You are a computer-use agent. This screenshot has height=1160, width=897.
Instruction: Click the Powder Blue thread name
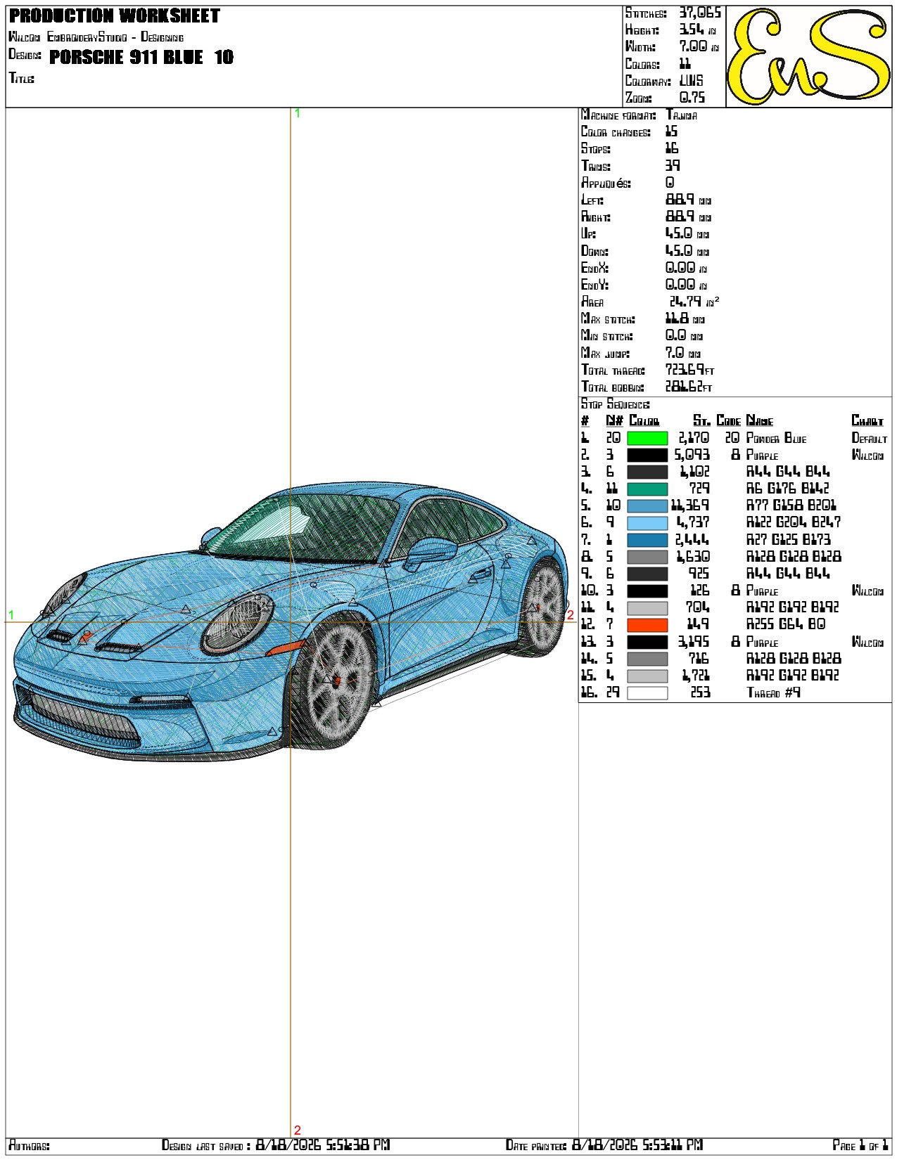(x=777, y=438)
